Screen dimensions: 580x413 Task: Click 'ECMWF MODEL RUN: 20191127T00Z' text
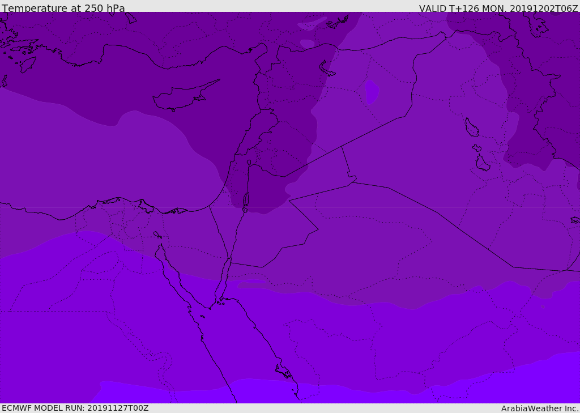75,408
